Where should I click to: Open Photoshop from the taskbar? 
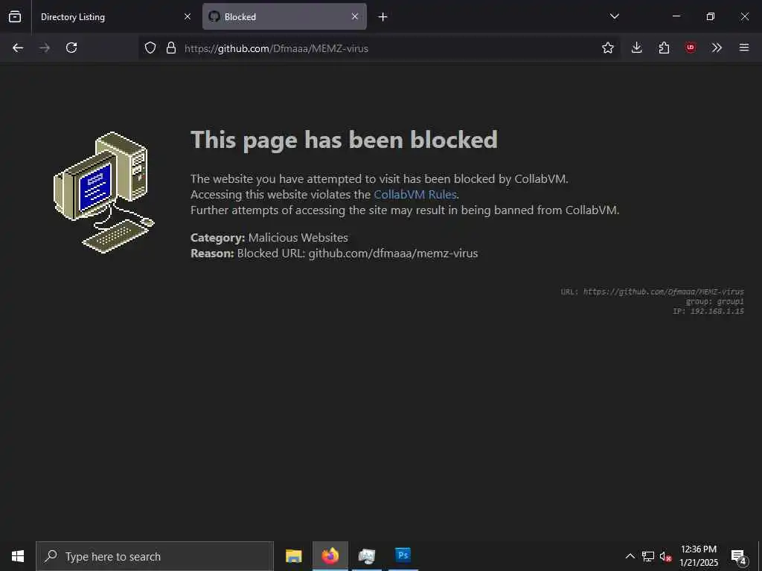pos(403,556)
